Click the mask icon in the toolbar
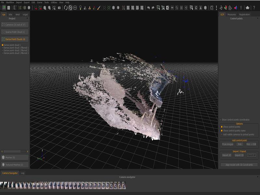Image resolution: width=260 pixels, height=195 pixels. [248, 7]
